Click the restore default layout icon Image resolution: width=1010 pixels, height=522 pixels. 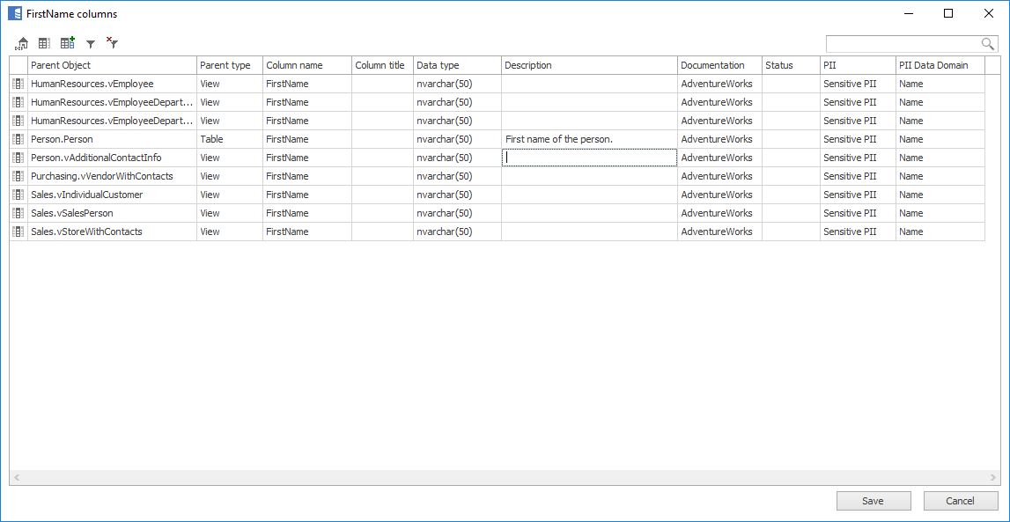point(22,43)
